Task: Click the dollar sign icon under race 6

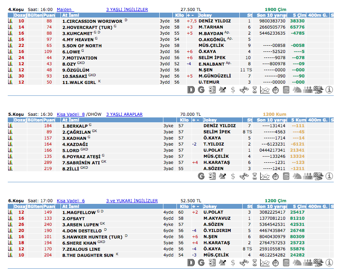Action: click(233, 263)
